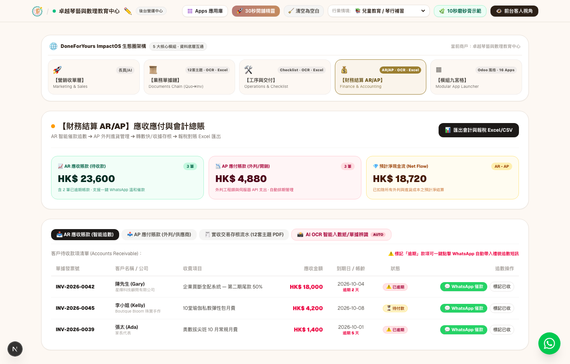Click the AP total HK$ 4,880
The image size is (570, 364).
[x=241, y=179]
